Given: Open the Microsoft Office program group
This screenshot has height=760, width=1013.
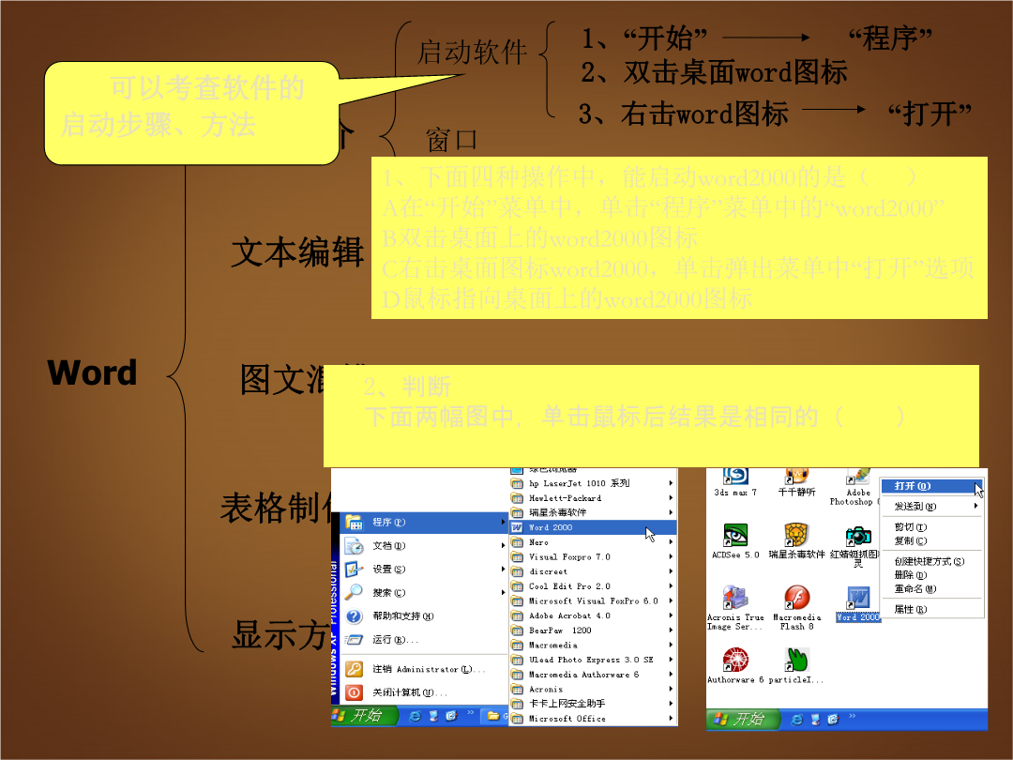Looking at the screenshot, I should click(x=593, y=719).
